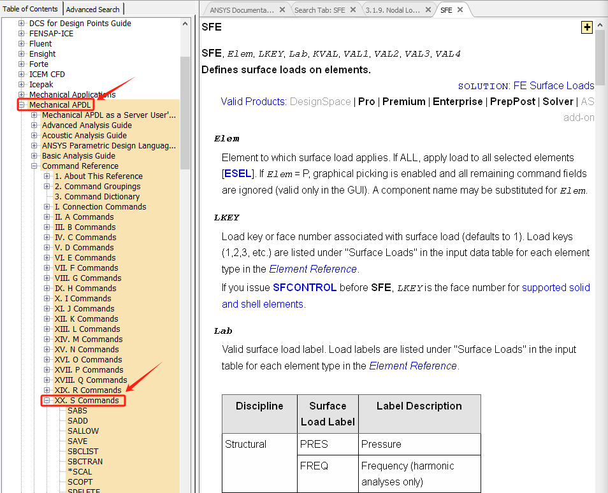Click the FREQ surface load label cell
The height and width of the screenshot is (493, 608).
coord(328,475)
